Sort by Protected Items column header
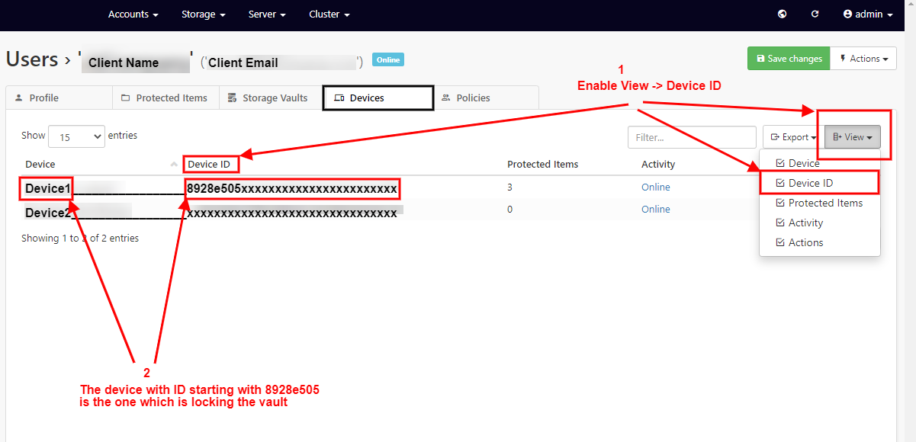 (543, 164)
